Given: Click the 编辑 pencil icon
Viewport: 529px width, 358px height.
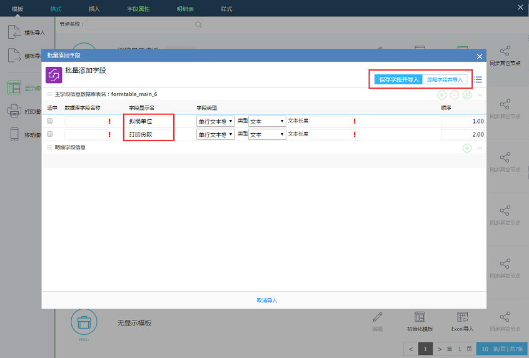Looking at the screenshot, I should point(377,317).
